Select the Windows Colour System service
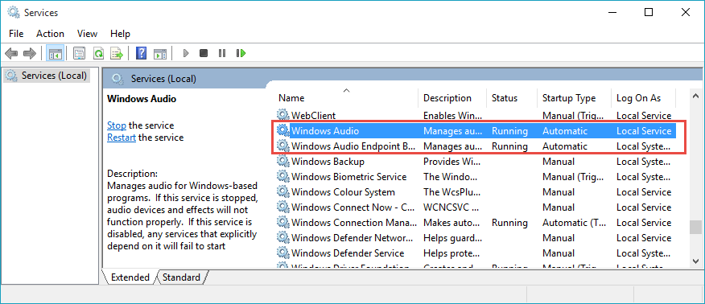 click(343, 191)
